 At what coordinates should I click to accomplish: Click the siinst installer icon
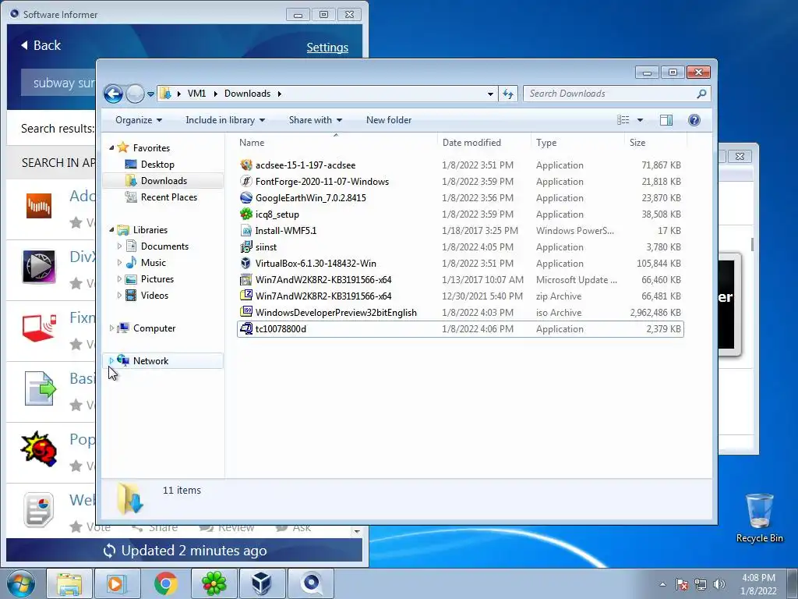[x=246, y=247]
